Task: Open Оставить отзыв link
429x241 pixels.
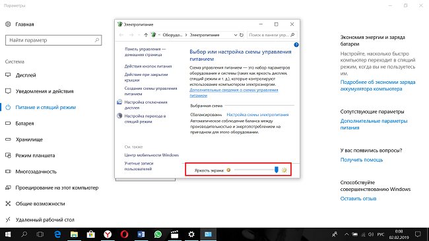Action: (358, 199)
